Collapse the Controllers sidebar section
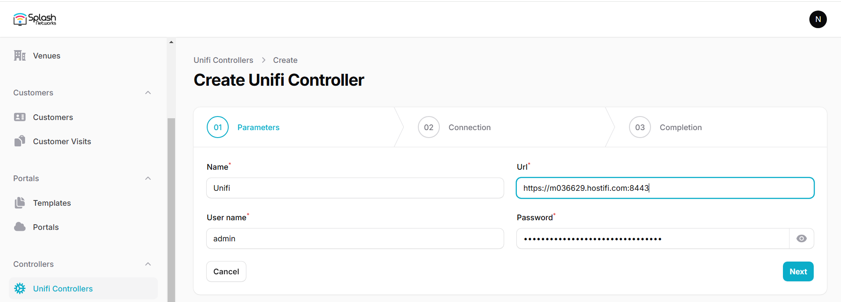This screenshot has width=841, height=302. tap(148, 264)
